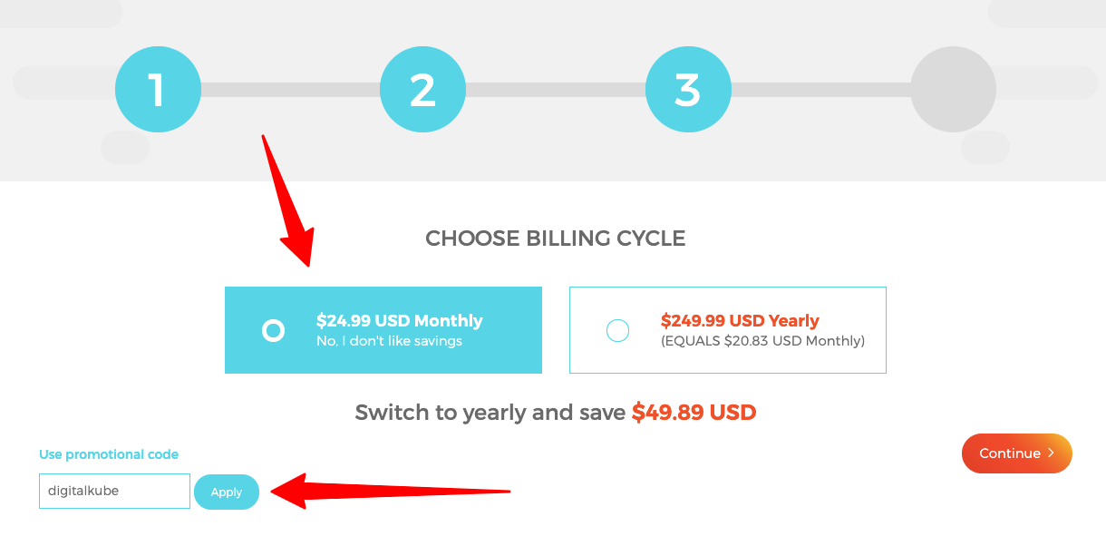Image resolution: width=1106 pixels, height=536 pixels.
Task: Choose the $249.99 USD Yearly option label
Action: [x=740, y=321]
